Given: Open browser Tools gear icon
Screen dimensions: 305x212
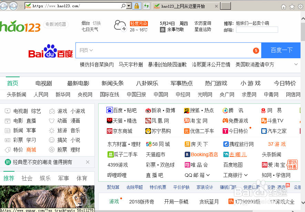Looking at the screenshot, I should pos(301,7).
